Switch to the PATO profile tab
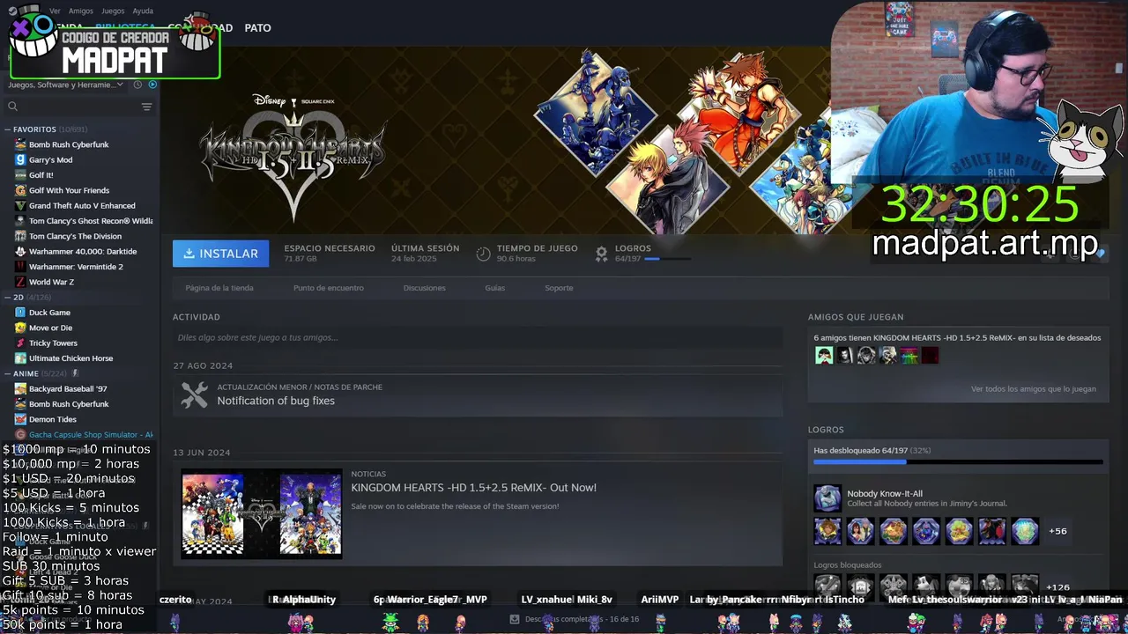This screenshot has width=1128, height=634. (x=257, y=28)
